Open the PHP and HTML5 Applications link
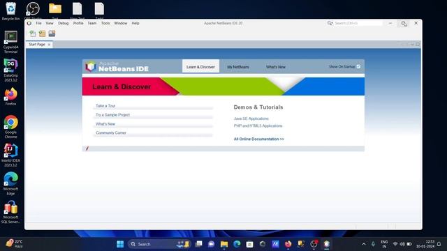This screenshot has height=251, width=447. tap(258, 125)
